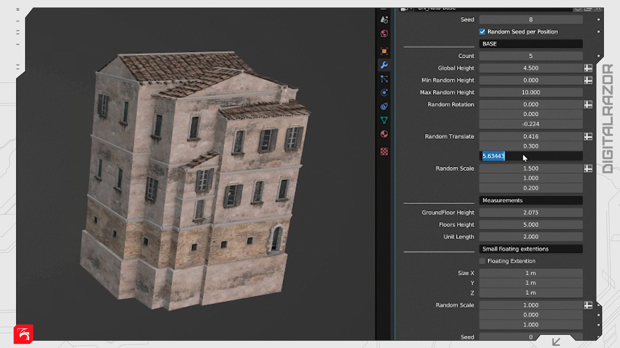
Task: Disable Random Seed per Position checkbox
Action: 482,32
